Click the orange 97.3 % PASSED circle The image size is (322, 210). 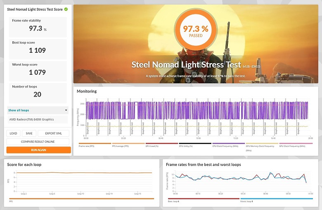coord(196,29)
